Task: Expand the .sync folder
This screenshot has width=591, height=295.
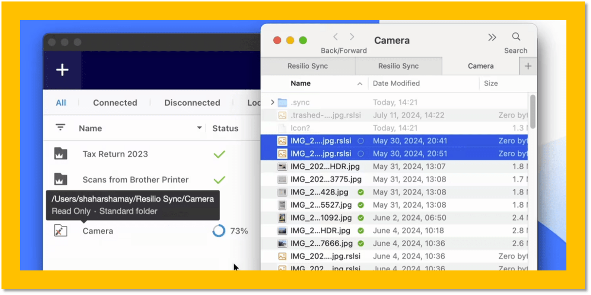Action: coord(273,102)
